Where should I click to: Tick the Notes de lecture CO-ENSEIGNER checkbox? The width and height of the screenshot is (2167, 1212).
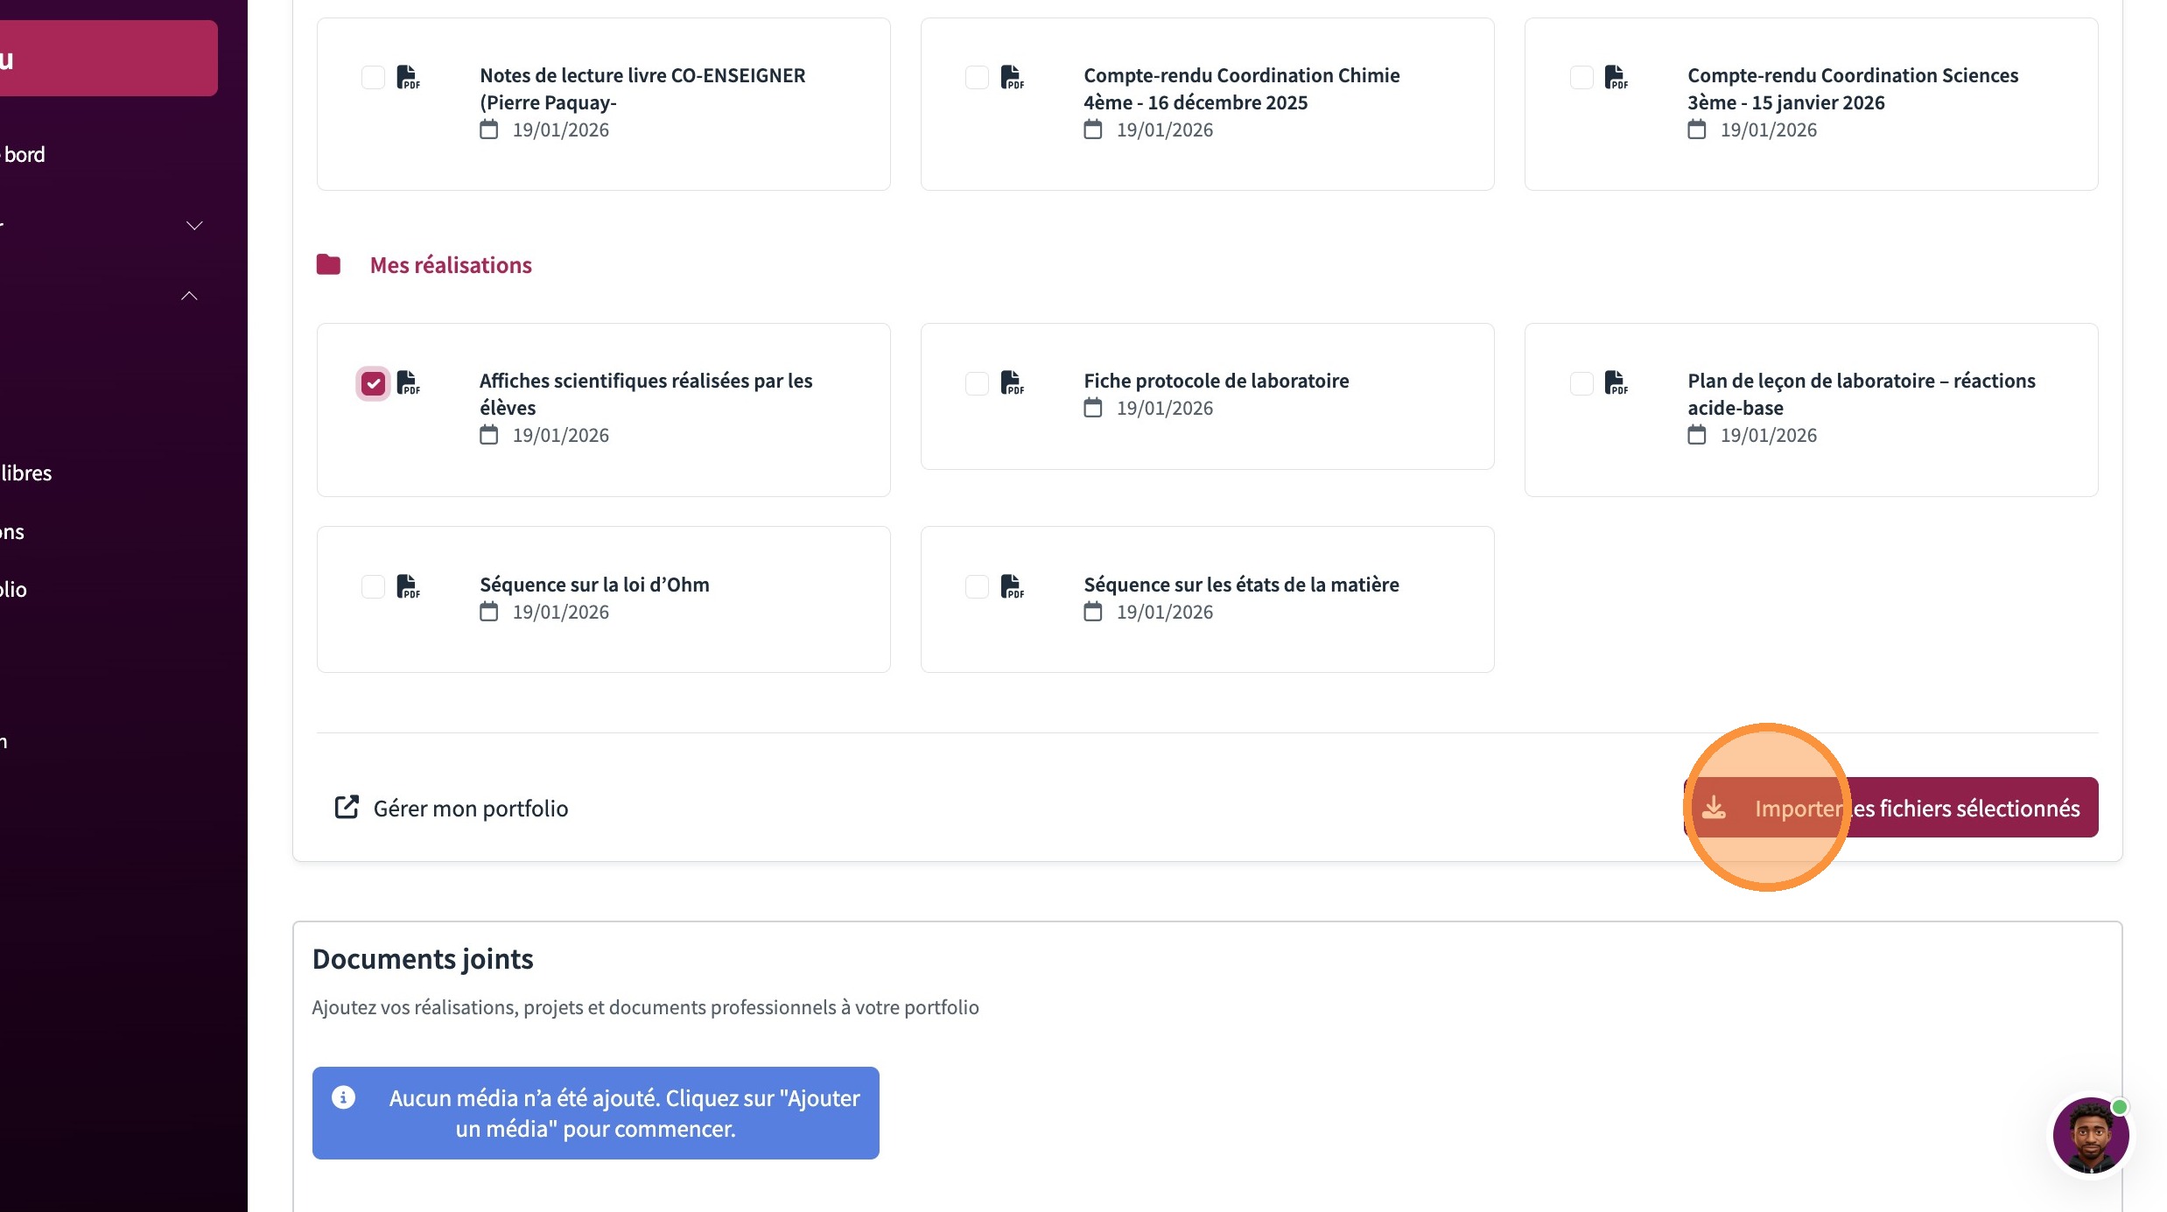(x=373, y=77)
